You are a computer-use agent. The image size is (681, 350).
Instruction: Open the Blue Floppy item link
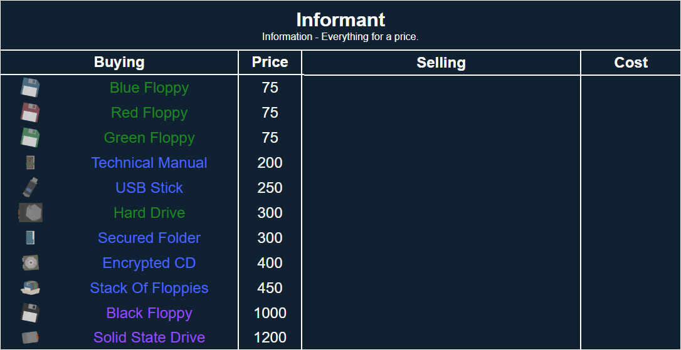point(149,88)
